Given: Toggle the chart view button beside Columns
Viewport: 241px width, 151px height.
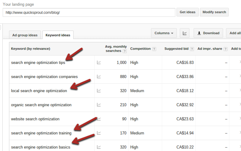Looking at the screenshot, I should (x=185, y=33).
